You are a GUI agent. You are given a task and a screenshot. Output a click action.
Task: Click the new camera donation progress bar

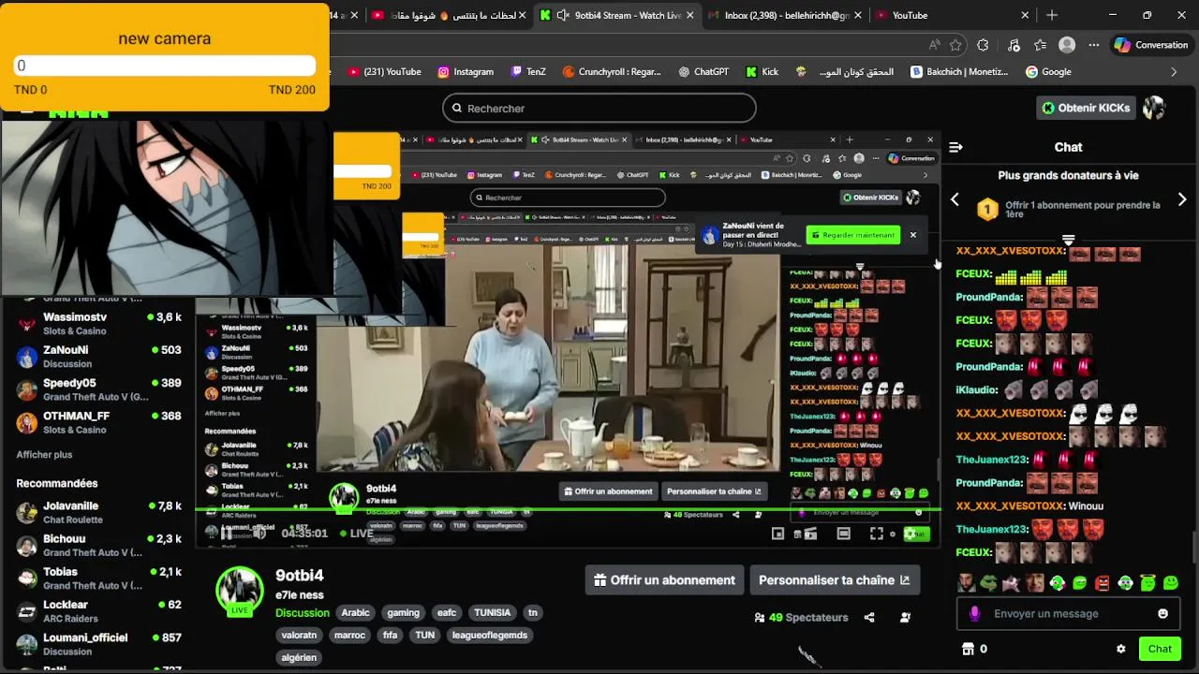[165, 66]
